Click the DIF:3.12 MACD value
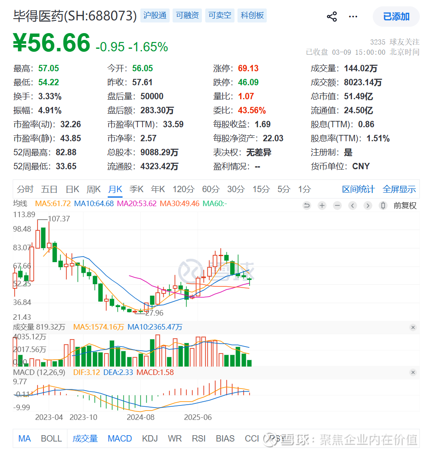430x453 pixels. point(87,372)
